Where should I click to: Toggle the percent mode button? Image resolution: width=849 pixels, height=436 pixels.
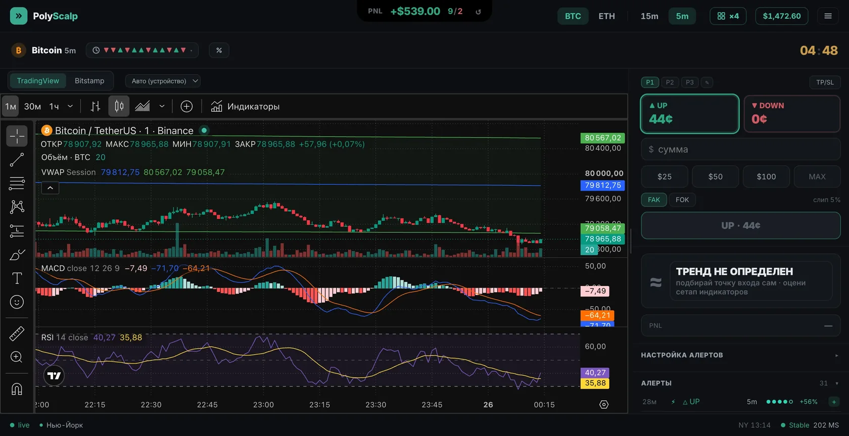pyautogui.click(x=219, y=51)
